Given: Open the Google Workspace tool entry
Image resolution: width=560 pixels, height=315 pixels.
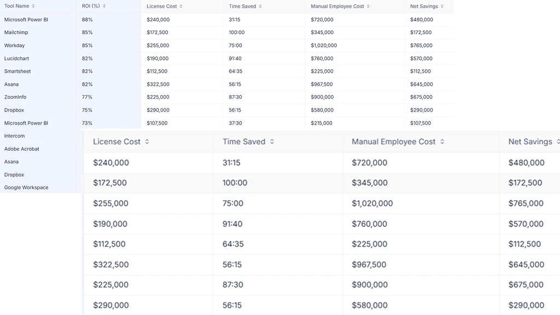Looking at the screenshot, I should (x=25, y=187).
